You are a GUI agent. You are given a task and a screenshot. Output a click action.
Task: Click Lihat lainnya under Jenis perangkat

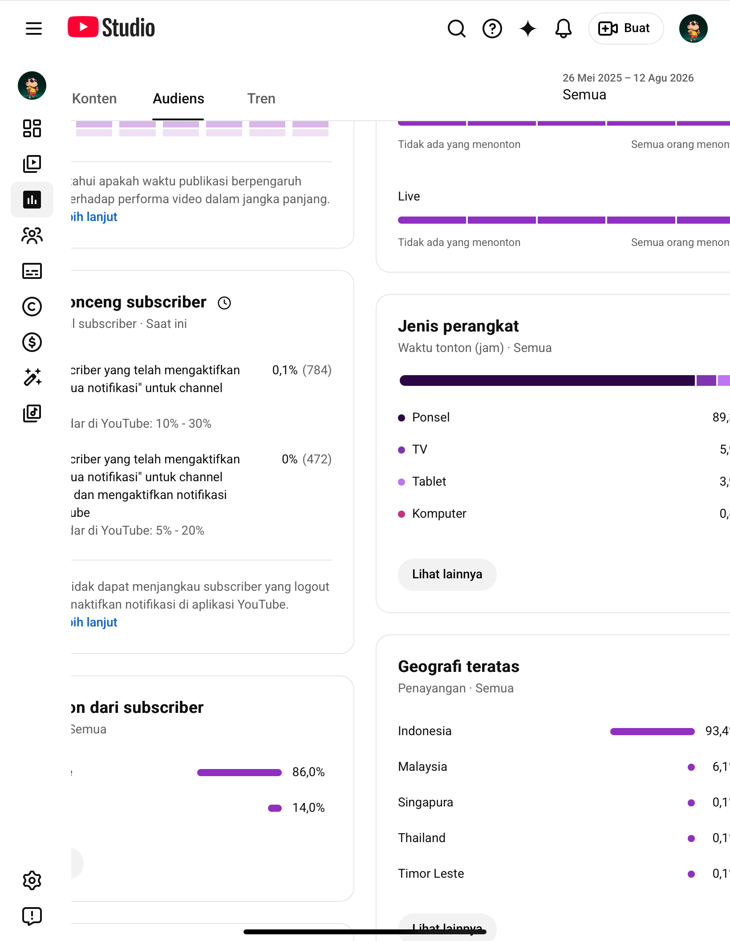click(x=447, y=574)
